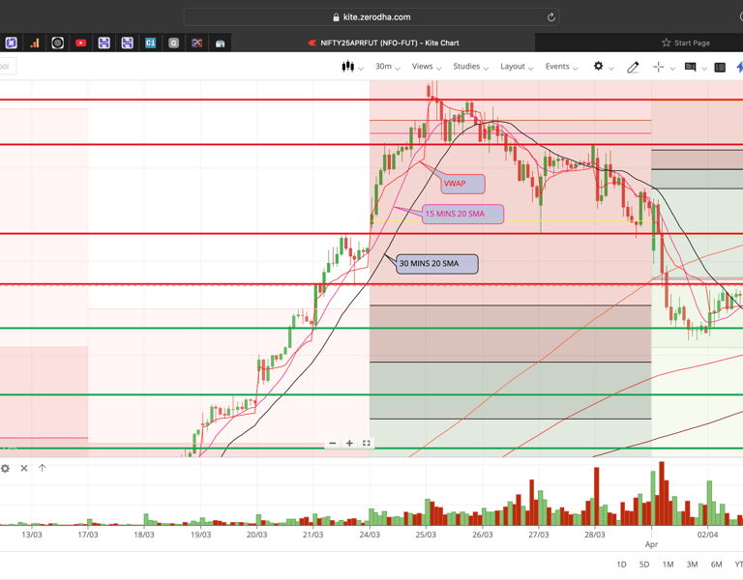The height and width of the screenshot is (580, 743).
Task: Click the 02/04 date label on time axis
Action: [707, 535]
